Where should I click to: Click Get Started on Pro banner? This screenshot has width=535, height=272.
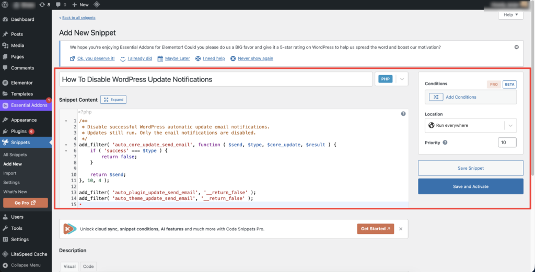376,229
